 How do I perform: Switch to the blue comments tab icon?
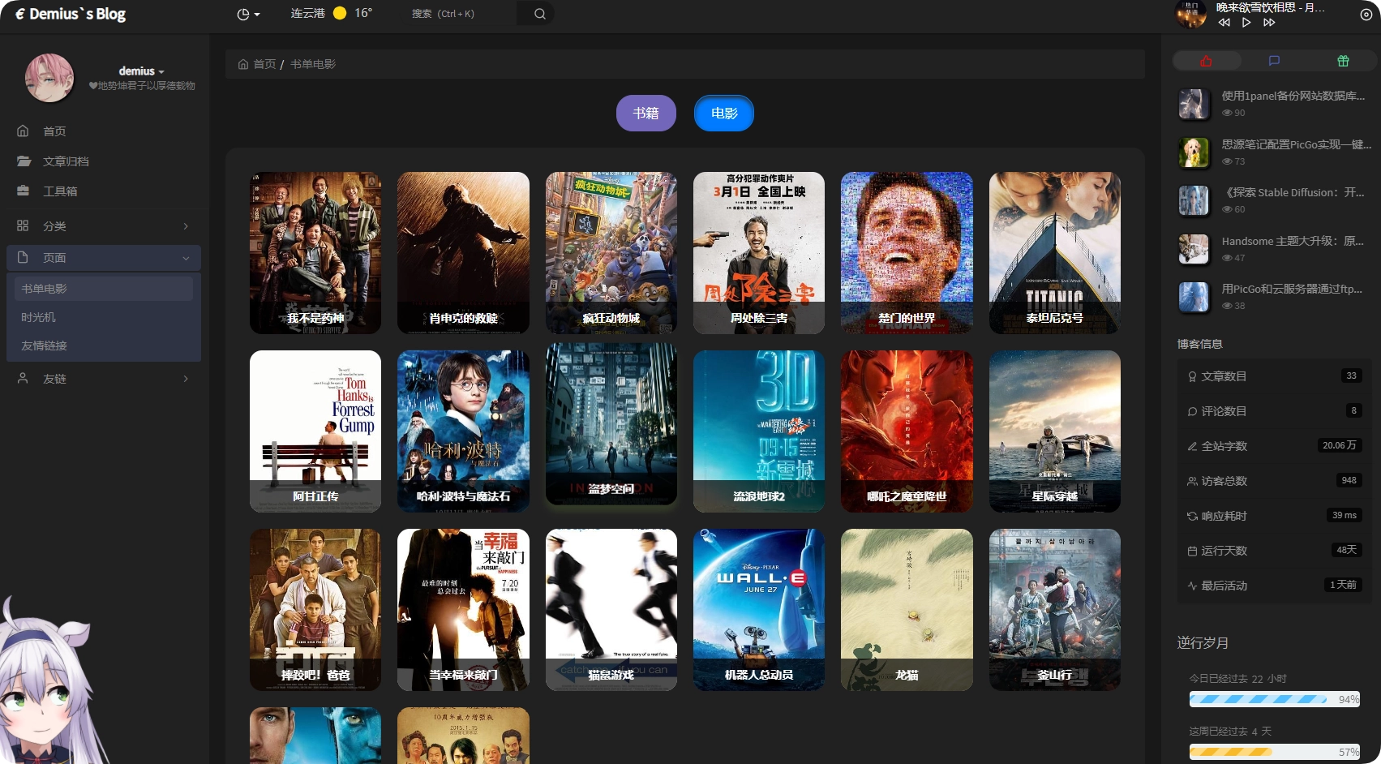click(1274, 61)
